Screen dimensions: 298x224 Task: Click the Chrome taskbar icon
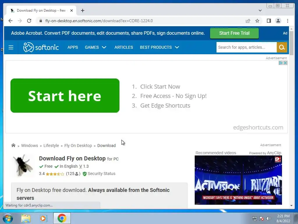pyautogui.click(x=62, y=218)
